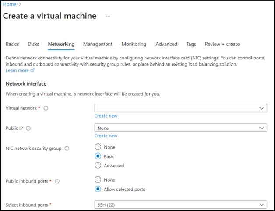Select Basic NIC network security group option
The width and height of the screenshot is (275, 211).
tap(98, 156)
